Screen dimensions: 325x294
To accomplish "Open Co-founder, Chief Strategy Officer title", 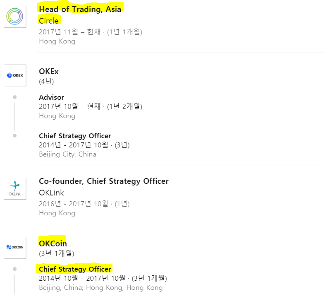I will click(x=104, y=181).
